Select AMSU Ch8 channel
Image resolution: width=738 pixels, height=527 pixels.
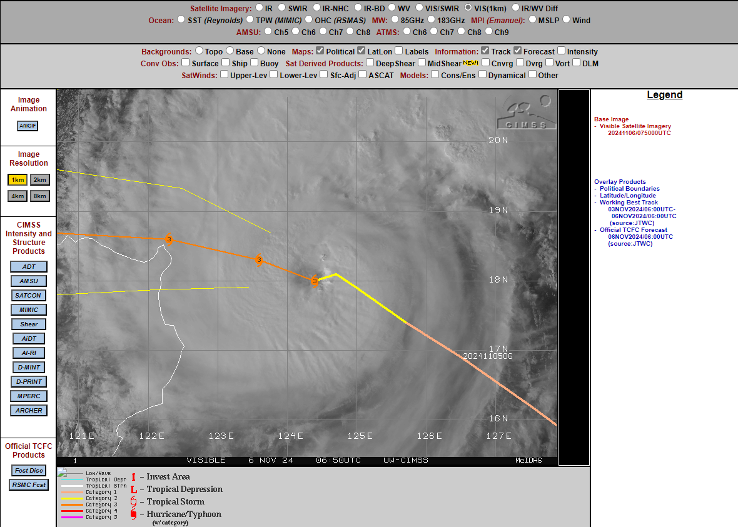click(350, 31)
